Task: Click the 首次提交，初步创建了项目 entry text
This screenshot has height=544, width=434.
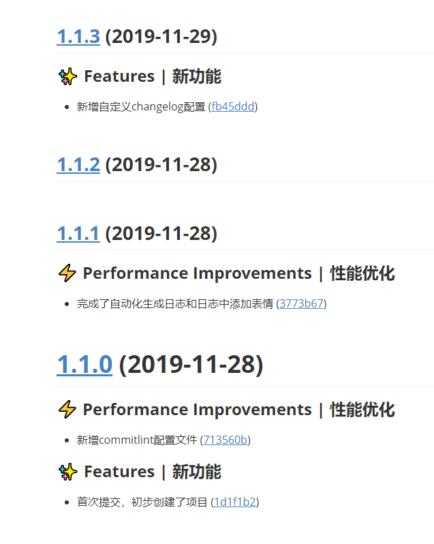Action: pyautogui.click(x=142, y=502)
